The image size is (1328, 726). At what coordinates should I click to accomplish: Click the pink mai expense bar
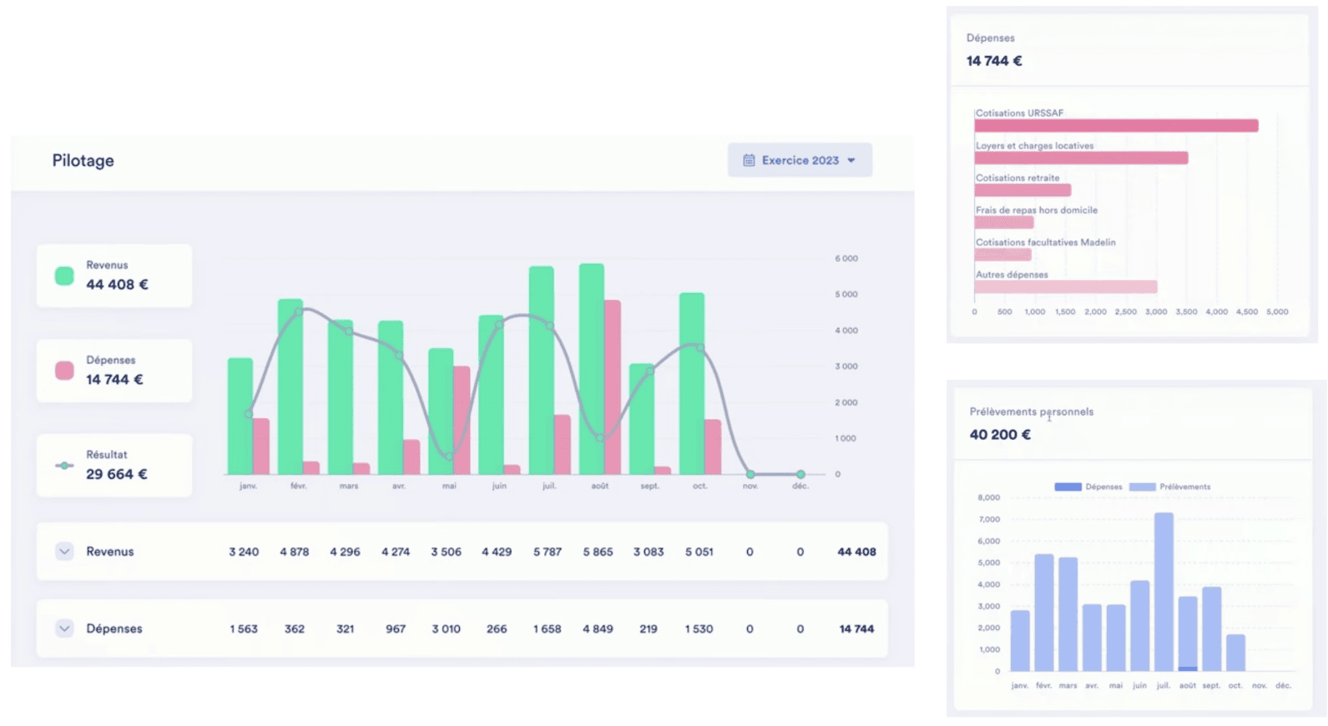[x=462, y=420]
